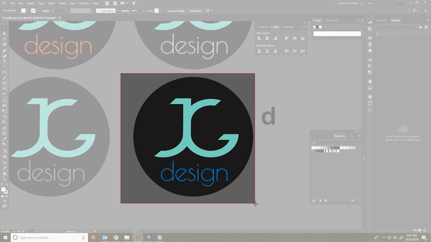Select the Zoom tool
The height and width of the screenshot is (242, 431).
tap(5, 179)
